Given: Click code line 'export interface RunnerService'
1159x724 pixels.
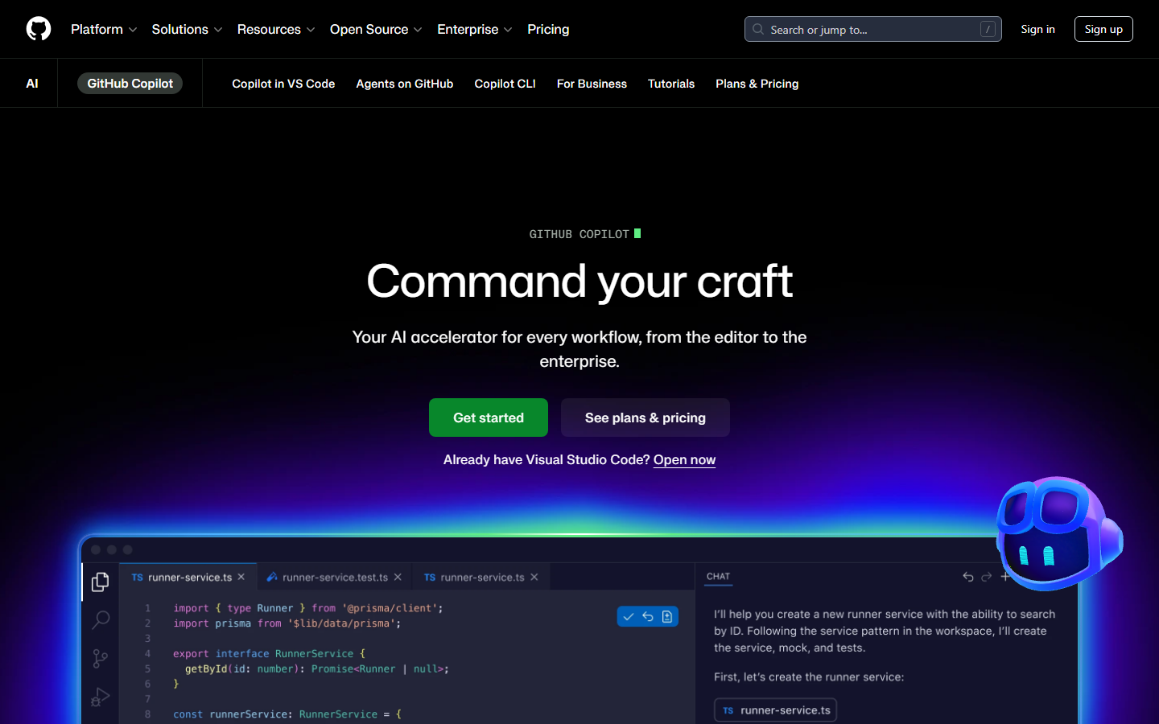Looking at the screenshot, I should (x=269, y=654).
